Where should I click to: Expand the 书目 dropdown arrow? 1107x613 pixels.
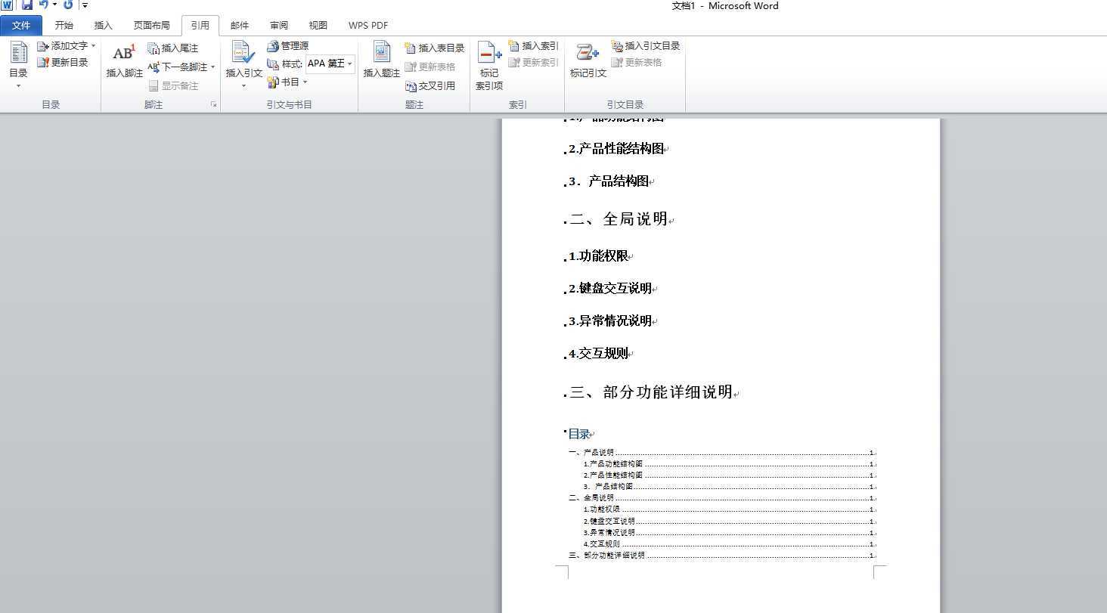click(x=305, y=82)
